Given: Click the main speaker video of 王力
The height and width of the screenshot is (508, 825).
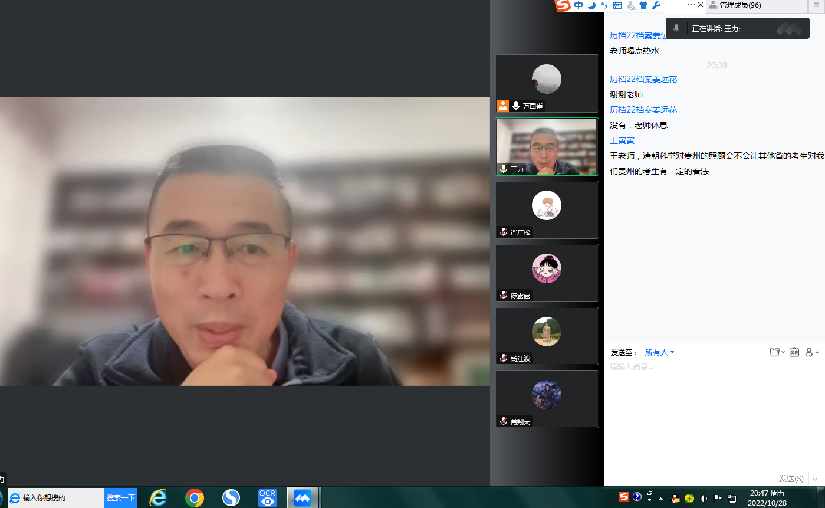Looking at the screenshot, I should 245,241.
